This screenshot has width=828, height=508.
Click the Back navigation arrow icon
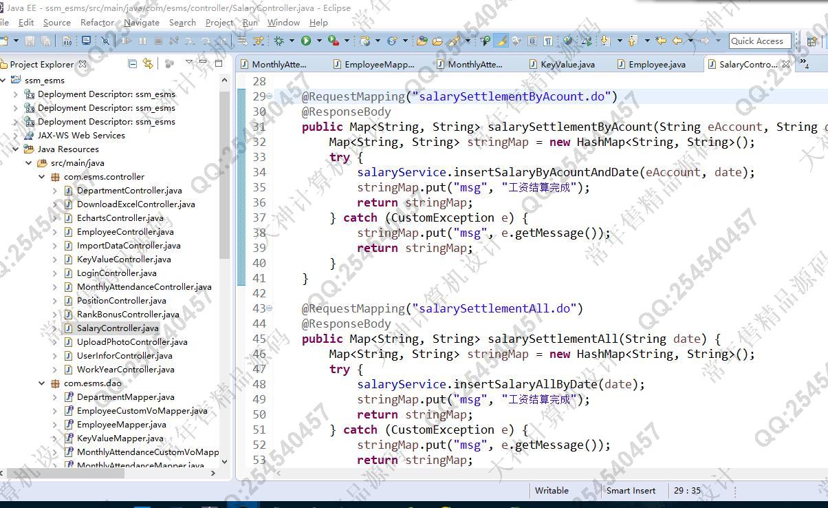tap(677, 41)
